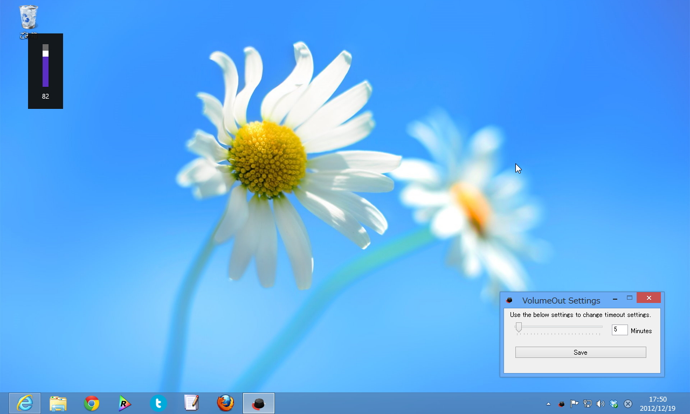690x414 pixels.
Task: Select the Minutes input field
Action: (619, 329)
